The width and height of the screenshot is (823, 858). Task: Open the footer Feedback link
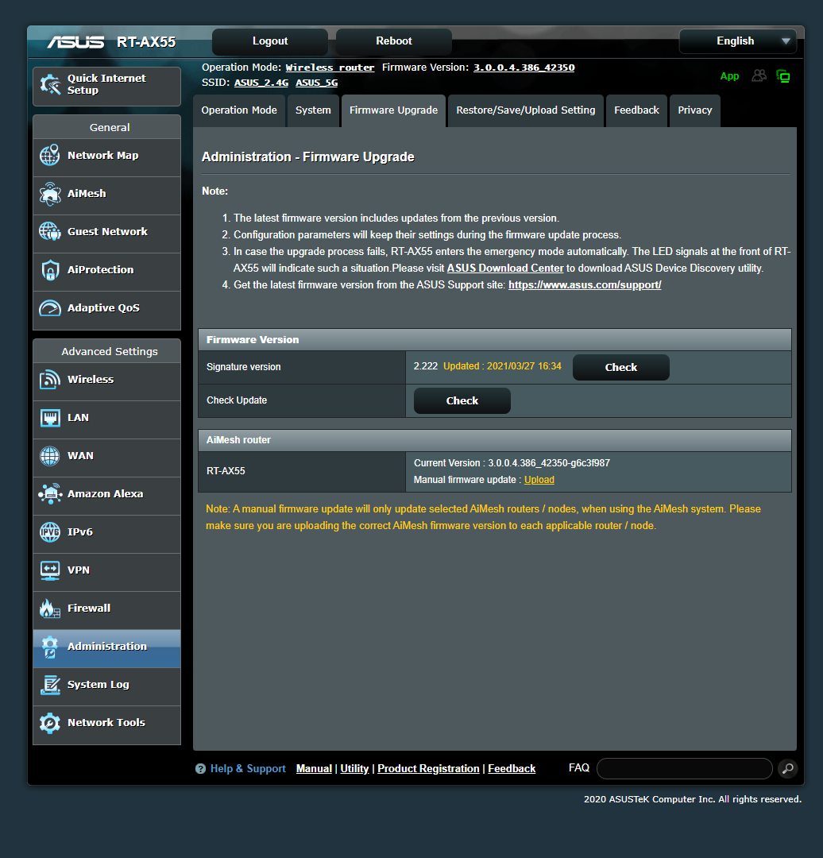[x=512, y=769]
